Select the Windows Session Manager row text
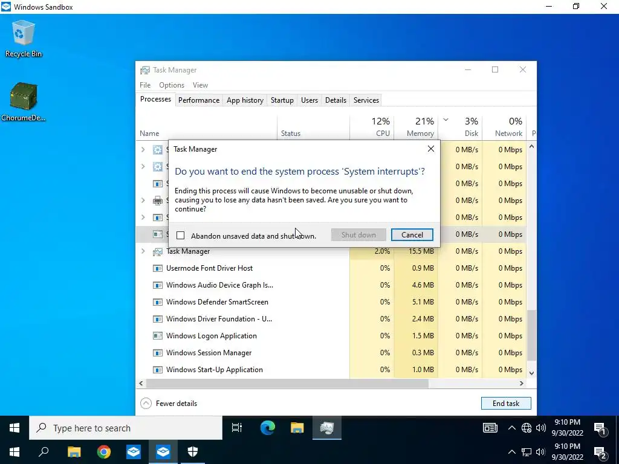The width and height of the screenshot is (619, 464). click(x=209, y=353)
